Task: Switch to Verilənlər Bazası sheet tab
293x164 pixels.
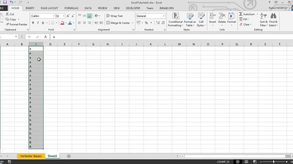Action: [31, 156]
